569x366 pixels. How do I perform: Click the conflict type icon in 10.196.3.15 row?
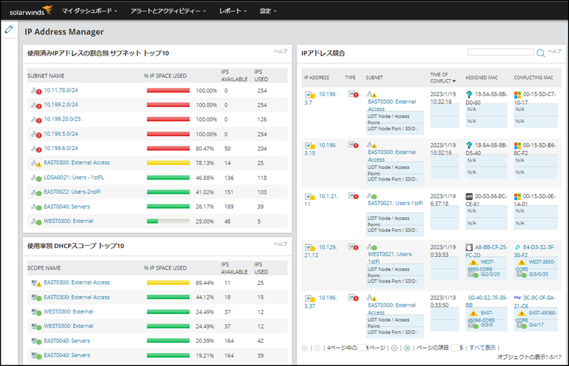coord(353,145)
